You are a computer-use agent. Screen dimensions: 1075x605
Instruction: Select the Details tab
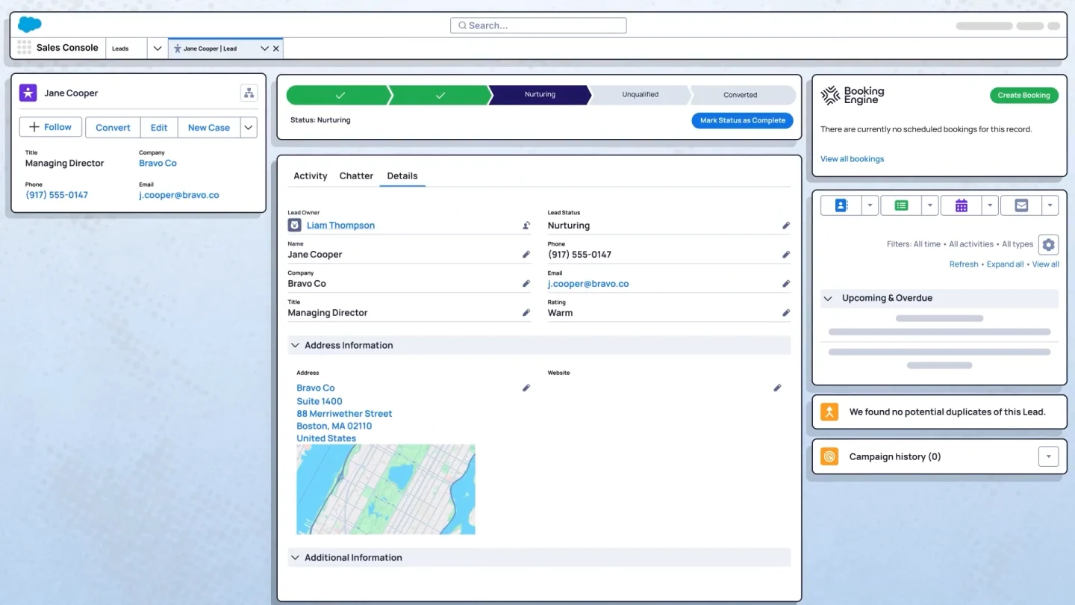click(x=402, y=176)
